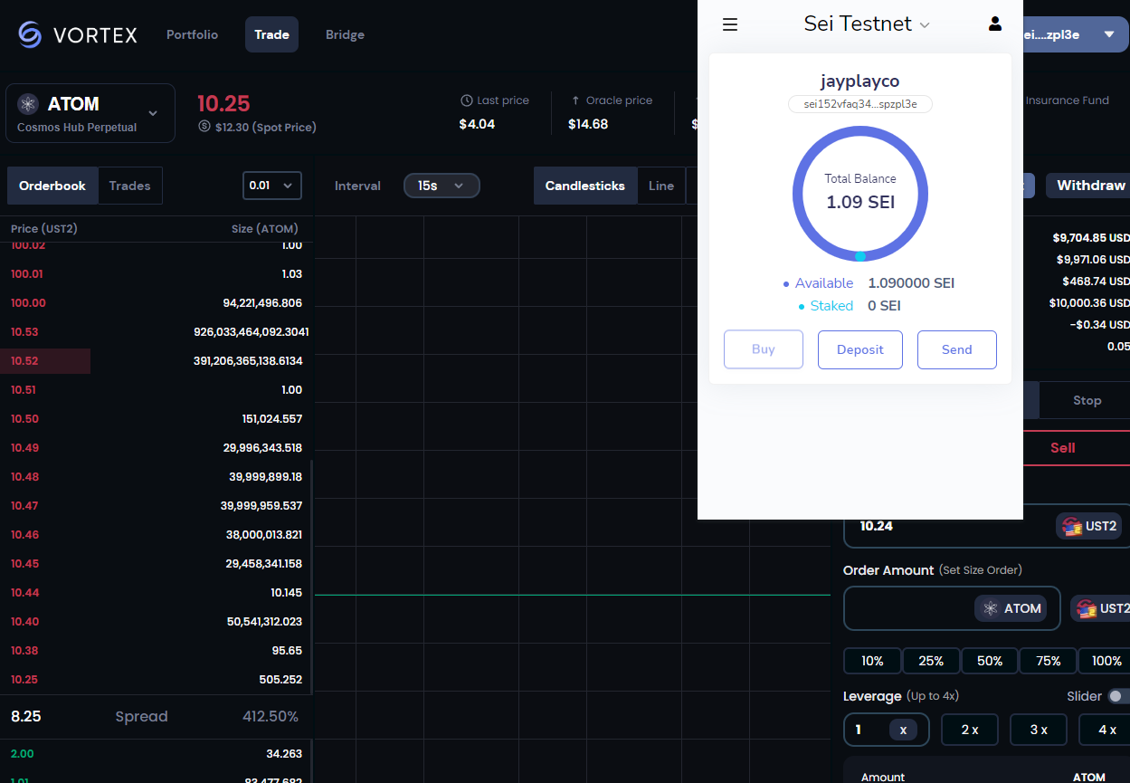Image resolution: width=1130 pixels, height=783 pixels.
Task: Expand the connected wallet address dropdown
Action: pyautogui.click(x=1109, y=34)
